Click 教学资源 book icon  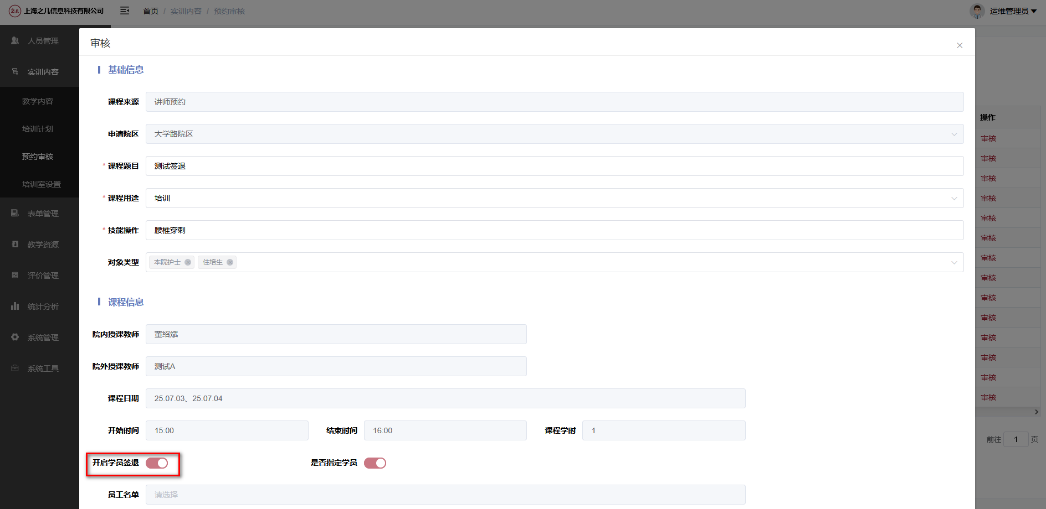(15, 244)
